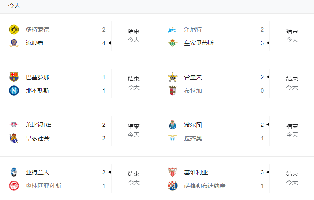314x200 pixels.
Task: Click the Barcelona club crest
Action: click(x=14, y=77)
